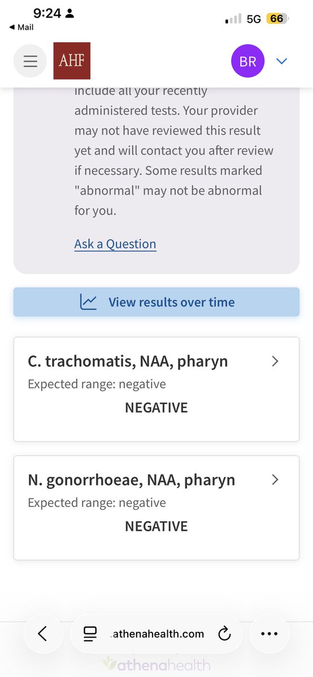Image resolution: width=313 pixels, height=677 pixels.
Task: Open the N. gonorrhoeae, NAA, pharyn result
Action: click(x=156, y=508)
